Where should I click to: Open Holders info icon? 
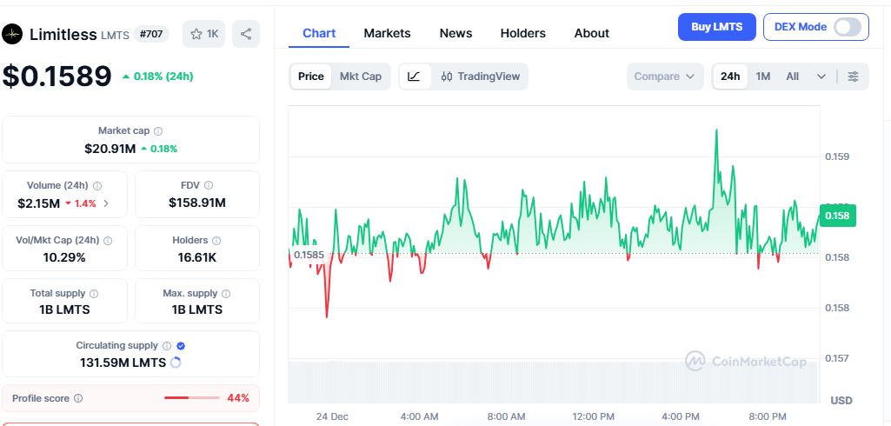coord(216,241)
